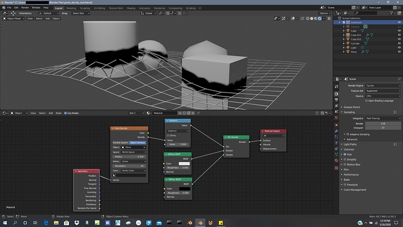
Task: Open the Select Box drag dropdown
Action: (81, 13)
